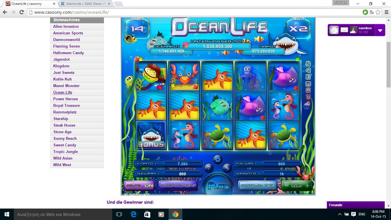Open the Kingdom slot in sidebar
Image resolution: width=391 pixels, height=220 pixels.
pos(77,66)
